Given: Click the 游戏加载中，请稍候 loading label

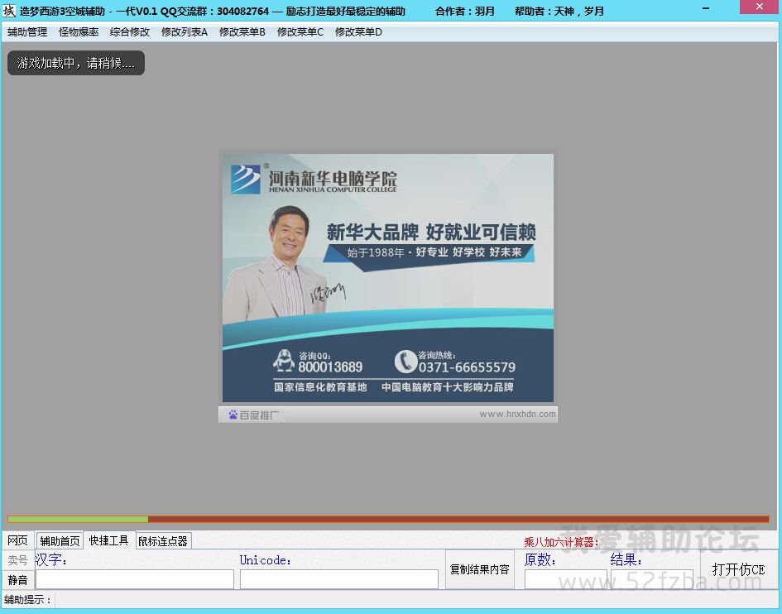Looking at the screenshot, I should pos(76,63).
